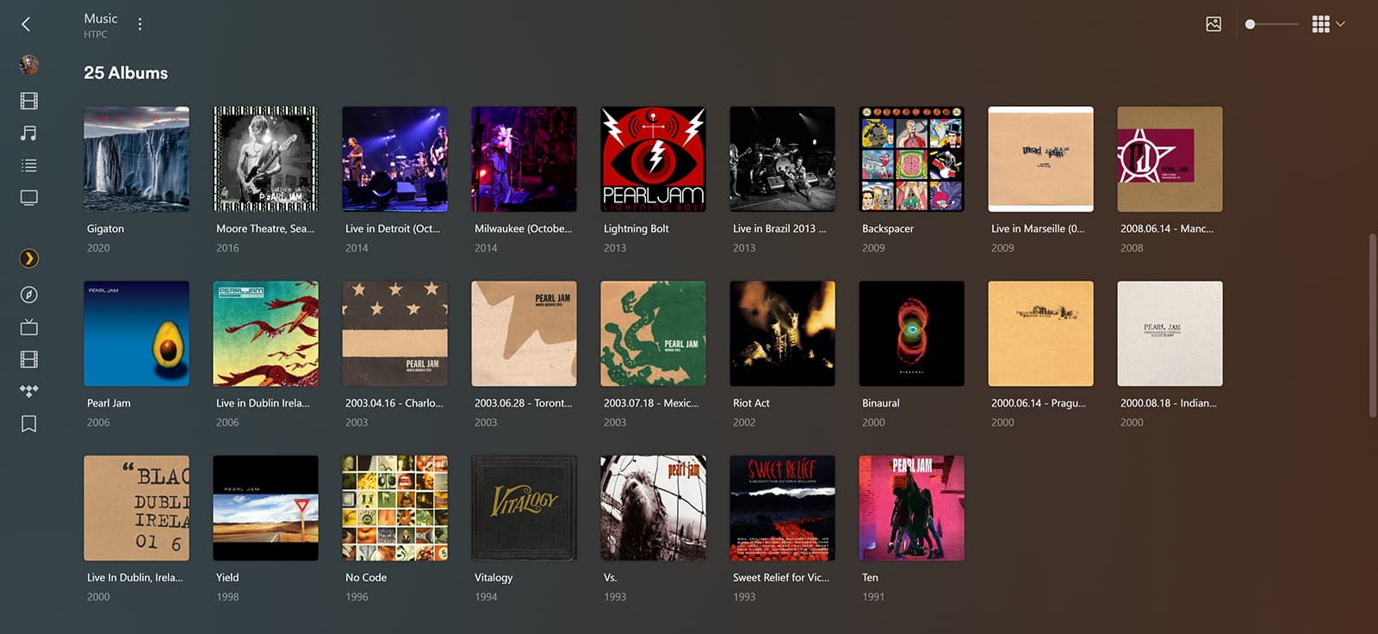Open the 2003.04.16 Charlotte album cover
This screenshot has width=1378, height=634.
(394, 333)
